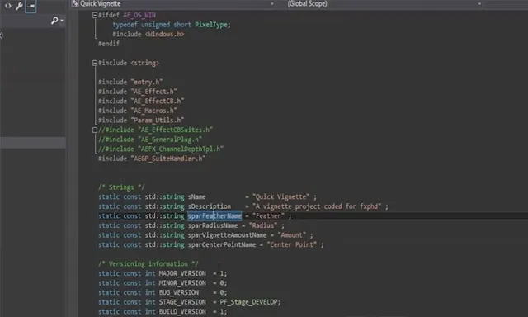Viewport: 528px width, 317px height.
Task: Click the //#include "AE_EffectCBSuites.h" line
Action: click(156, 130)
